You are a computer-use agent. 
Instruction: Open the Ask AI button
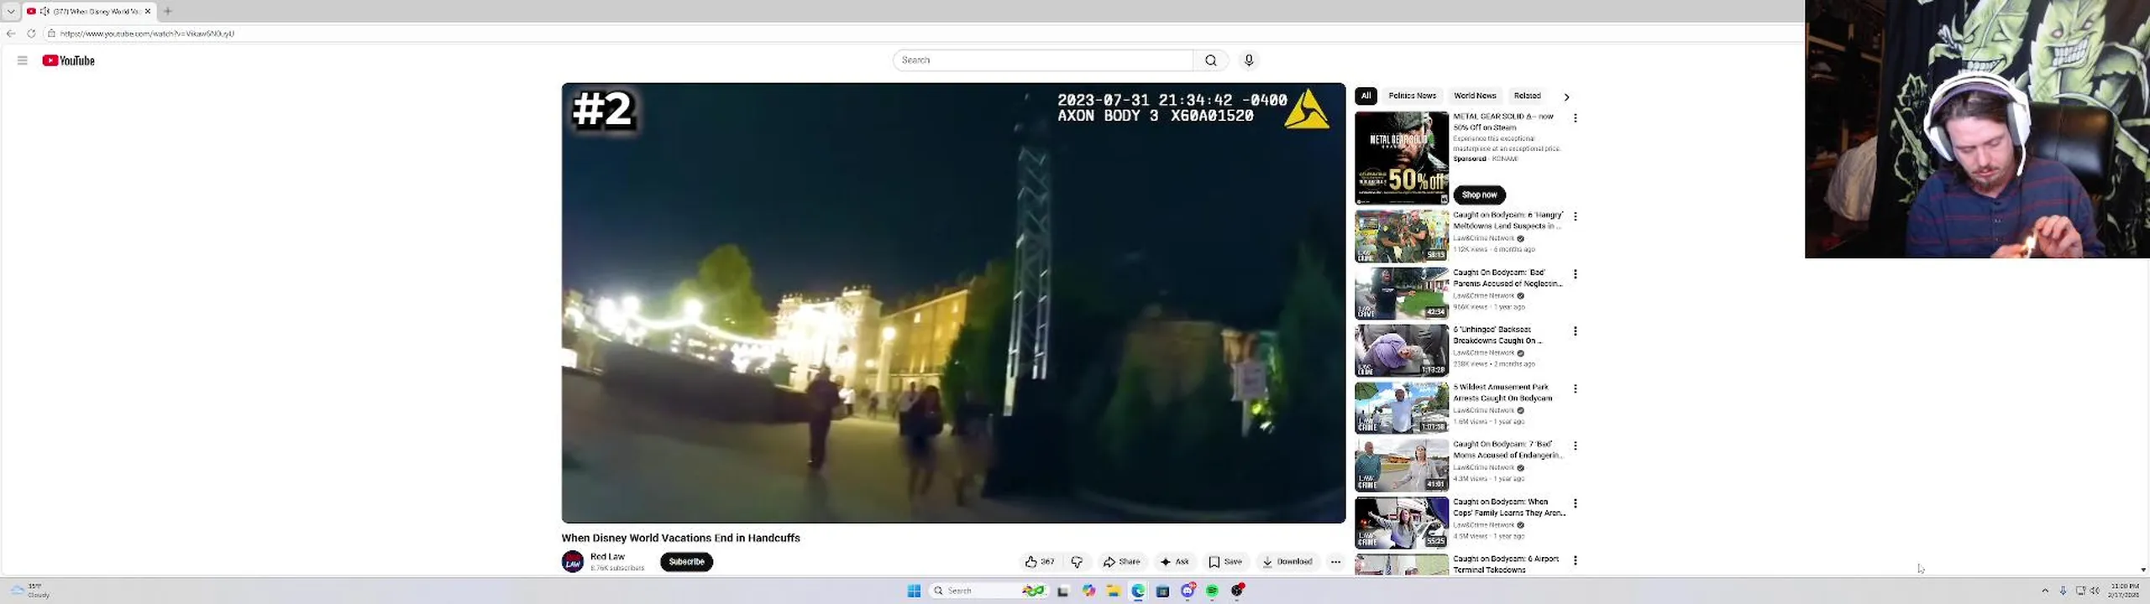point(1175,562)
